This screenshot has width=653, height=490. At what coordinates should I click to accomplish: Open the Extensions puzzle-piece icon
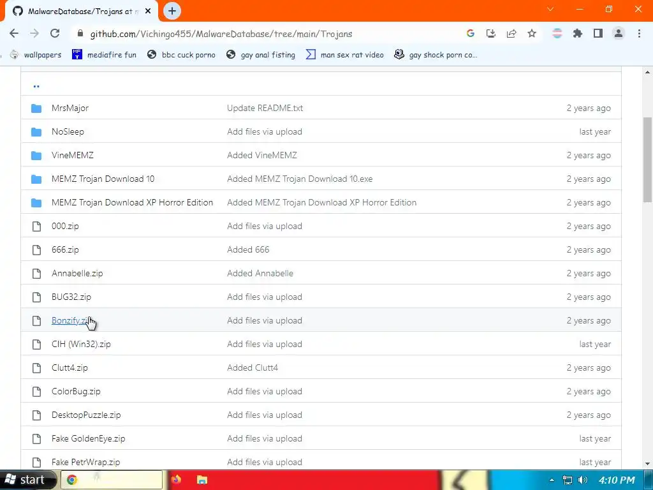[x=578, y=33]
